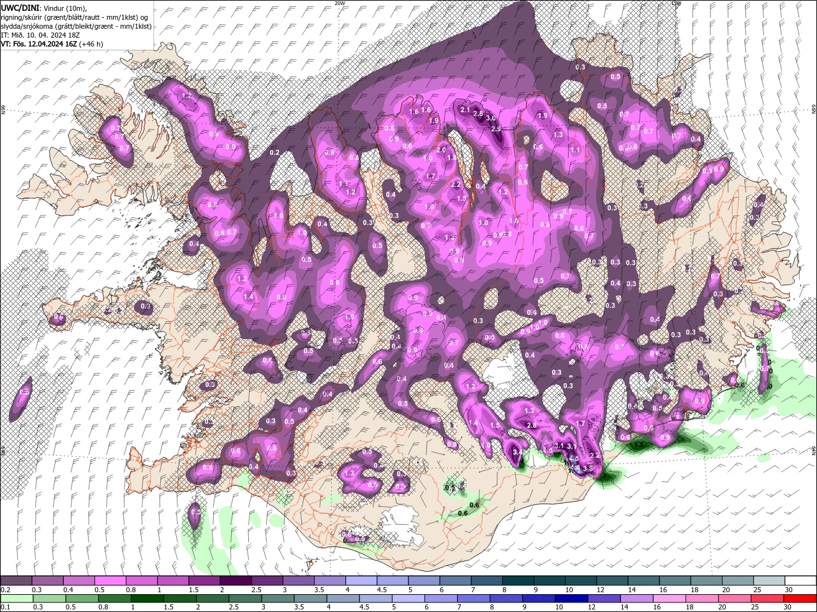The height and width of the screenshot is (612, 817).
Task: Click upper legend swatch between 12 and 14
Action: pyautogui.click(x=612, y=580)
